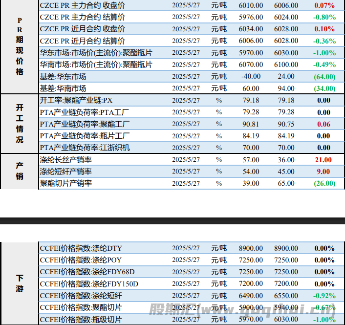Click the CZCE PR 主力合约 收盘价 row label
The width and height of the screenshot is (345, 325).
tap(82, 5)
